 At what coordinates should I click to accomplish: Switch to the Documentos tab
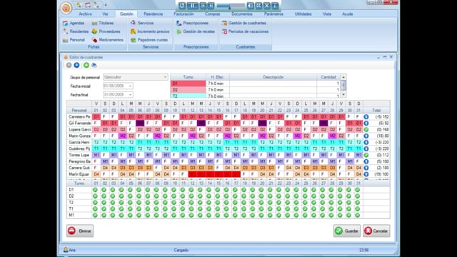[242, 14]
